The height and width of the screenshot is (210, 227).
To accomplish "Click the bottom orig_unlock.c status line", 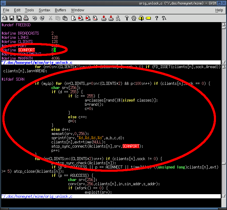I will (111, 196).
